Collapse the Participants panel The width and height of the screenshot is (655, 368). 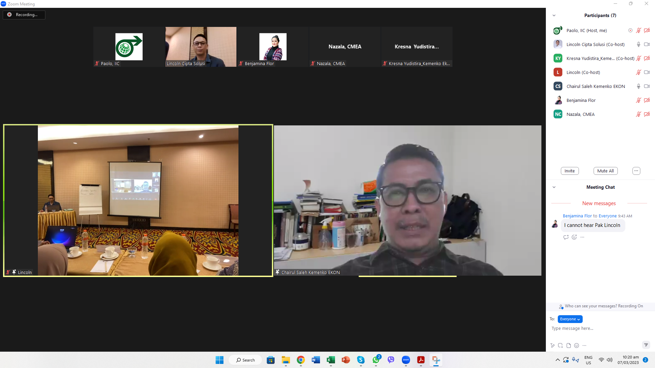click(554, 16)
